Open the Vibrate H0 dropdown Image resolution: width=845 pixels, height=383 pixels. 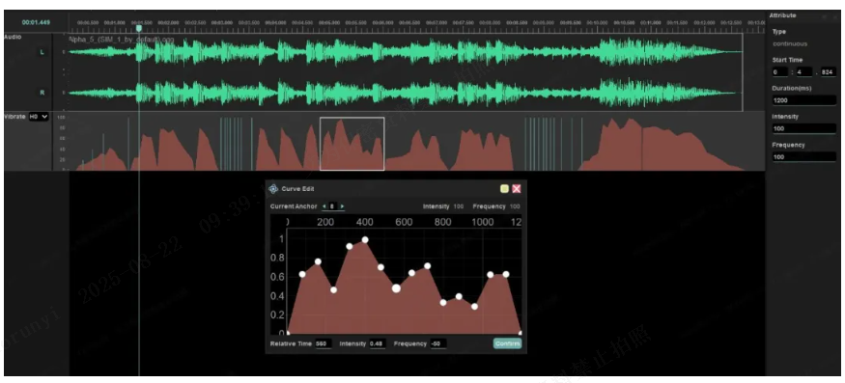click(x=39, y=117)
